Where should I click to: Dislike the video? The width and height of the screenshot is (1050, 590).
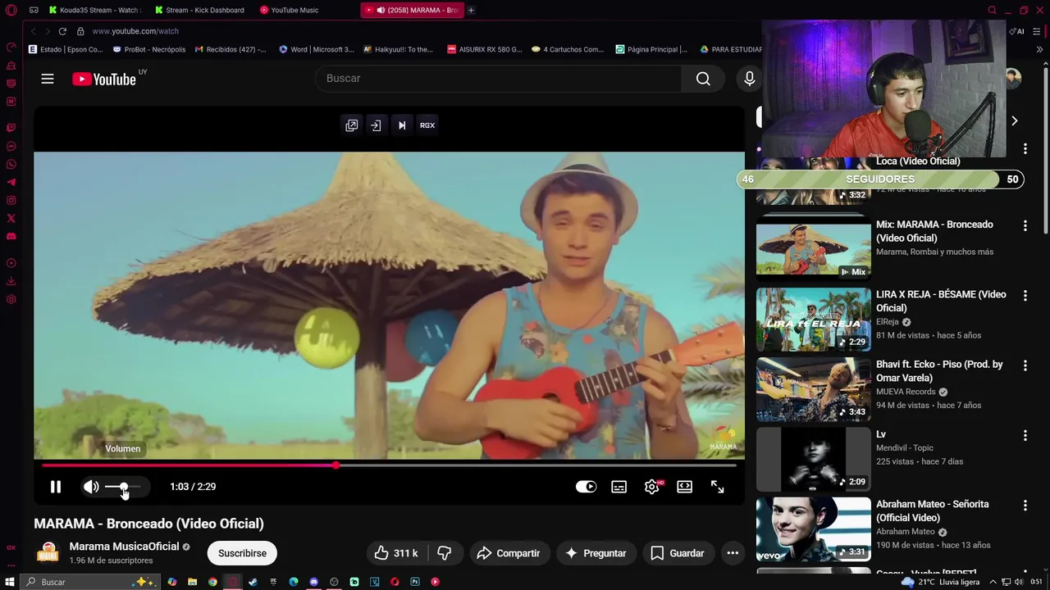coord(445,553)
